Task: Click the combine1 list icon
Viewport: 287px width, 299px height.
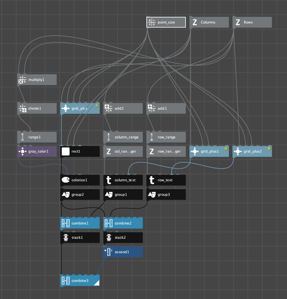Action: click(66, 223)
